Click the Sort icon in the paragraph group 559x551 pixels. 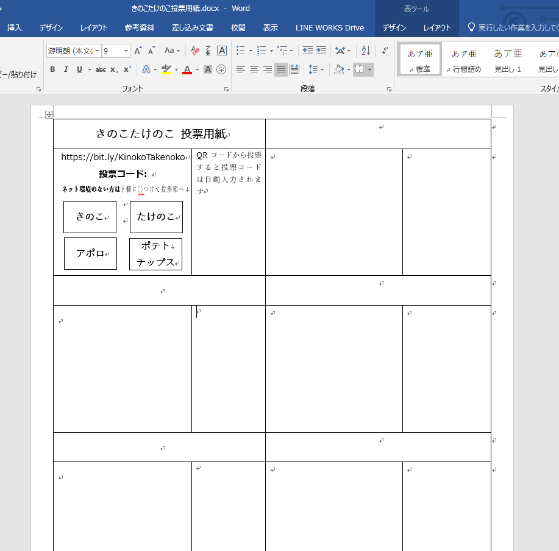(x=365, y=51)
